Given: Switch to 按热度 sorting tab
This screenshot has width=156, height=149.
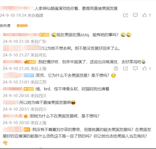Looking at the screenshot, I should coord(5,26).
